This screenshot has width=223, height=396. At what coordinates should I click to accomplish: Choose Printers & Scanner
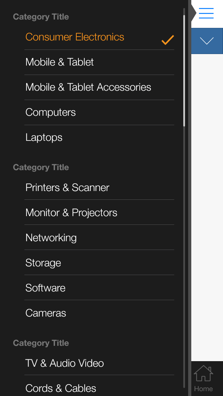pyautogui.click(x=67, y=187)
